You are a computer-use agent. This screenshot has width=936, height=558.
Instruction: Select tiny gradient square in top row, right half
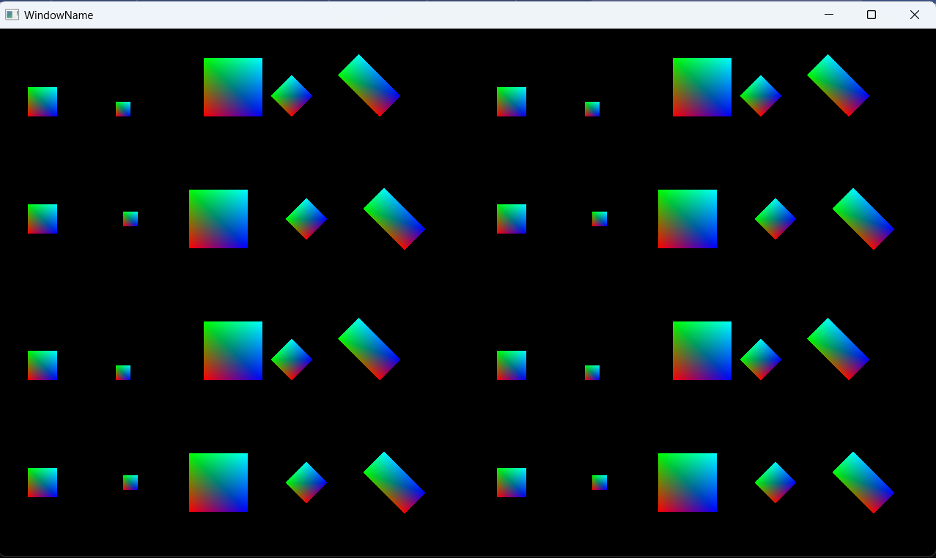pos(592,109)
